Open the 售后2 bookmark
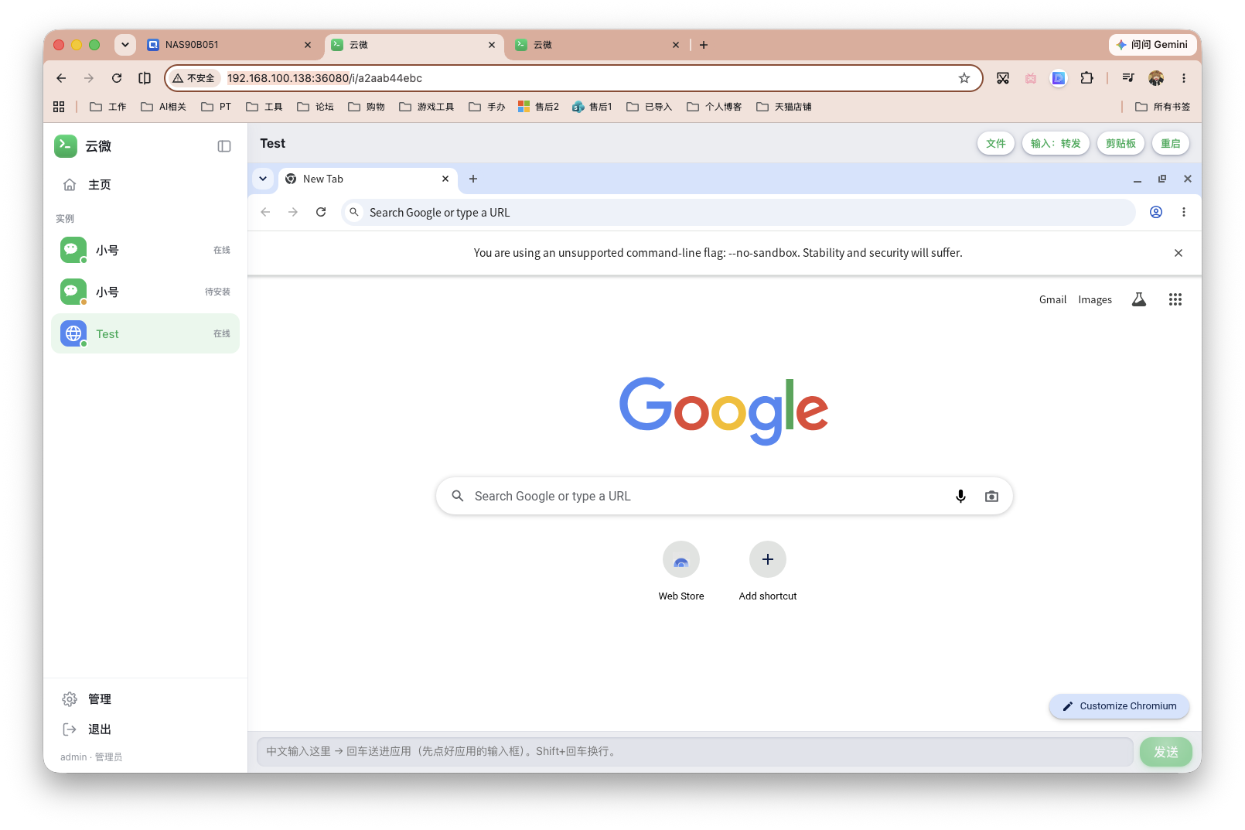Viewport: 1245px width, 830px height. point(538,107)
